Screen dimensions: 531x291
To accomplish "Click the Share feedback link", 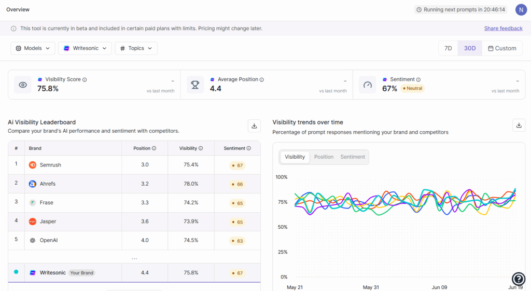I will (503, 29).
